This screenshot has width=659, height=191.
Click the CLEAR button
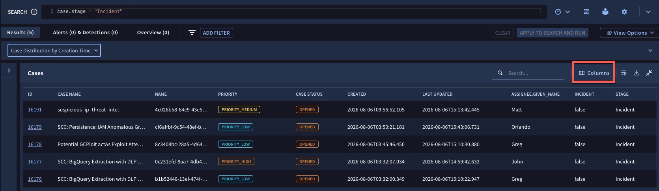click(503, 33)
